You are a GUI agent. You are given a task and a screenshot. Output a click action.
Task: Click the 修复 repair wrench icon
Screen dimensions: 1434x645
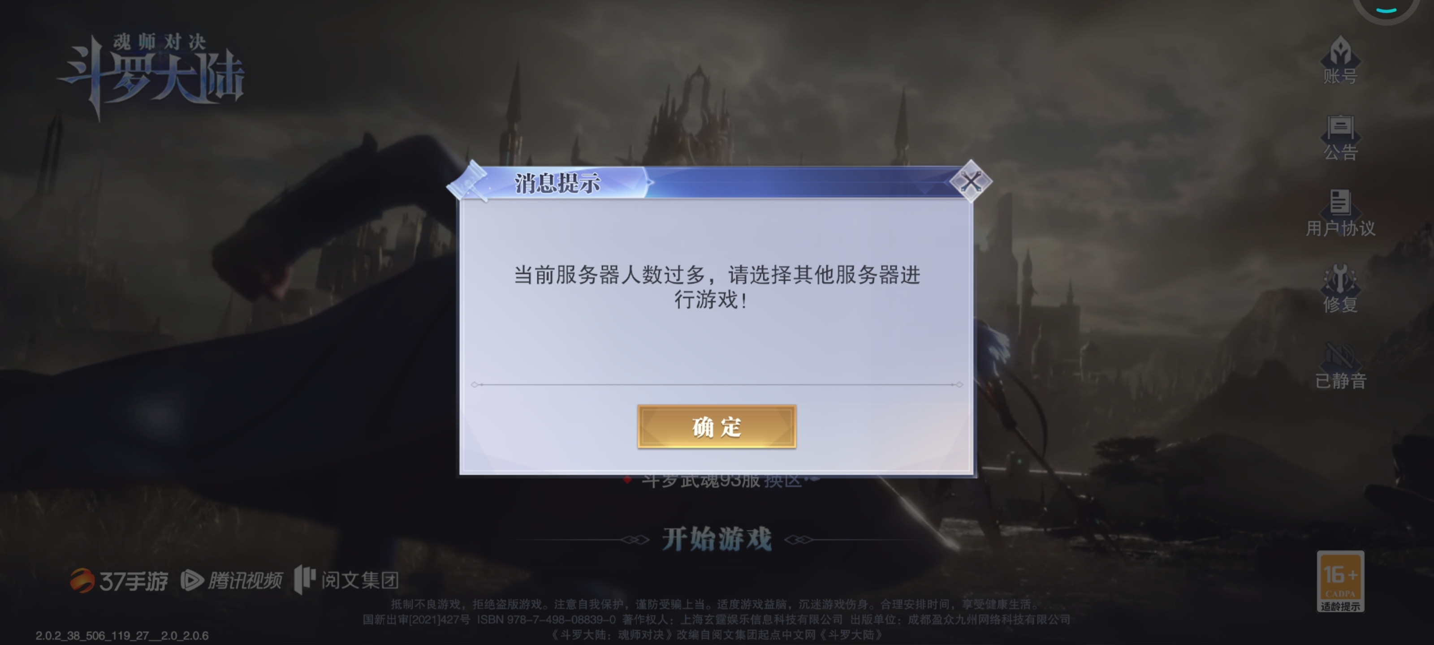pyautogui.click(x=1340, y=288)
